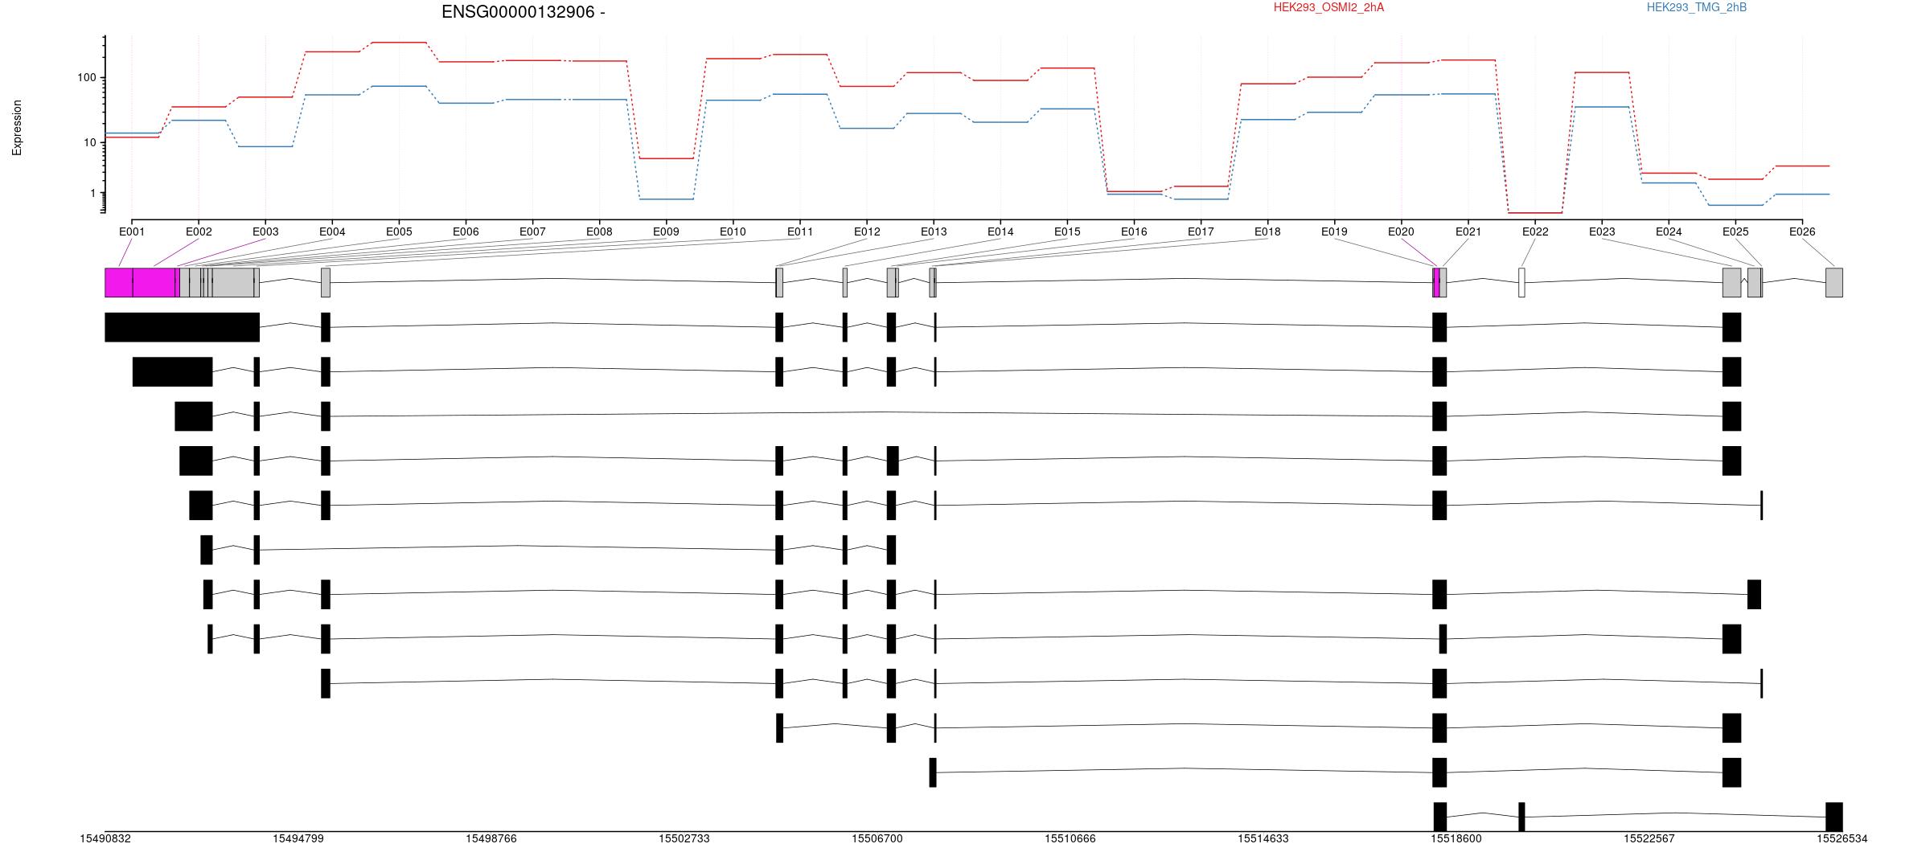Click exon label E002

(x=199, y=232)
